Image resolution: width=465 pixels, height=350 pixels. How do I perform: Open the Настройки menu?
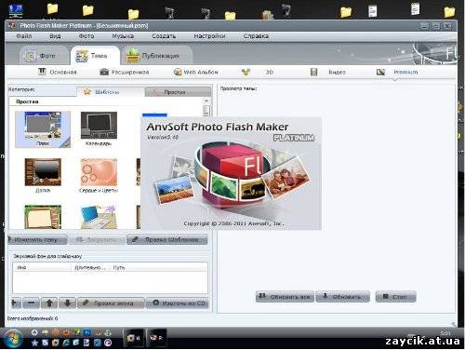pos(209,36)
